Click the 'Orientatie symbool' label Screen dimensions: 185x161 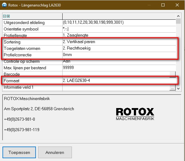pyautogui.click(x=21, y=29)
